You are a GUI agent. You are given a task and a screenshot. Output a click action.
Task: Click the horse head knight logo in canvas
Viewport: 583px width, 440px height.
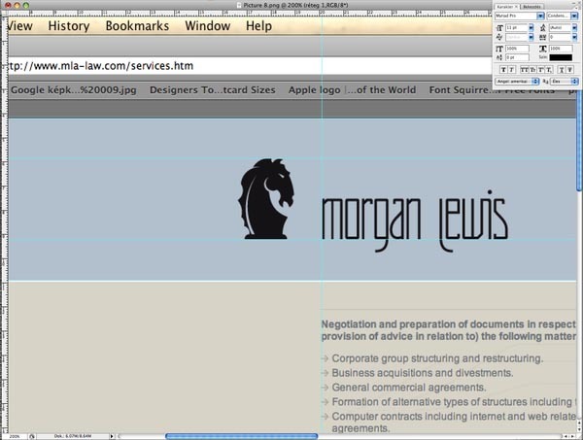click(266, 198)
